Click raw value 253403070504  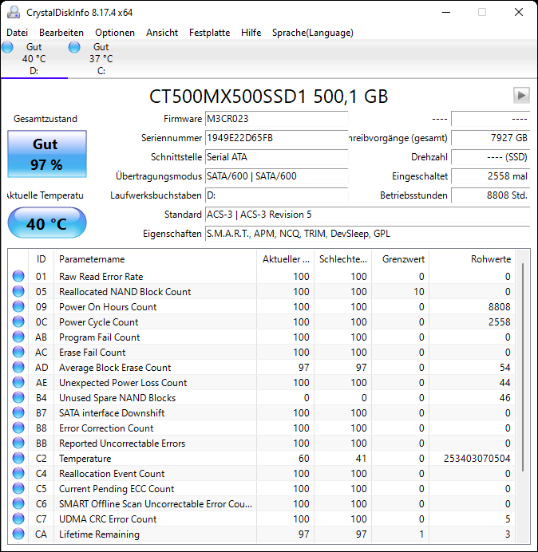pyautogui.click(x=477, y=459)
